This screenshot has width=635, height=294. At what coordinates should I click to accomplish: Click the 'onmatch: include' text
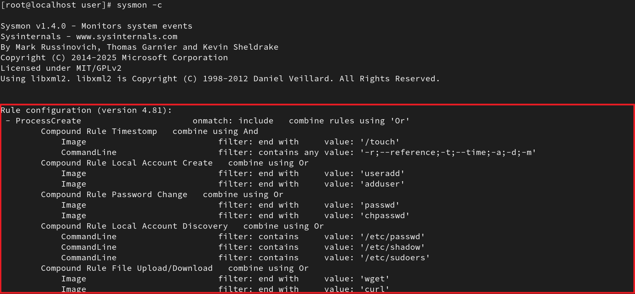point(233,121)
